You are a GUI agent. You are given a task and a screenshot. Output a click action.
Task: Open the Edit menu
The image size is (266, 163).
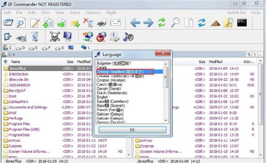pos(32,12)
